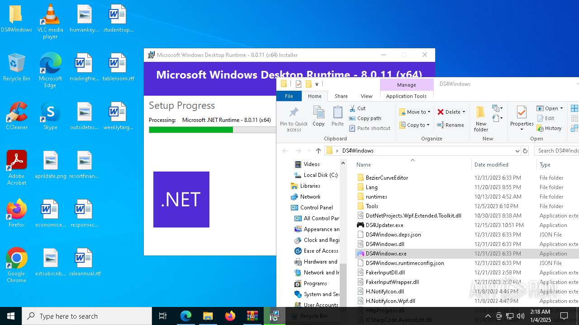Expand the Move to dropdown

click(x=429, y=112)
